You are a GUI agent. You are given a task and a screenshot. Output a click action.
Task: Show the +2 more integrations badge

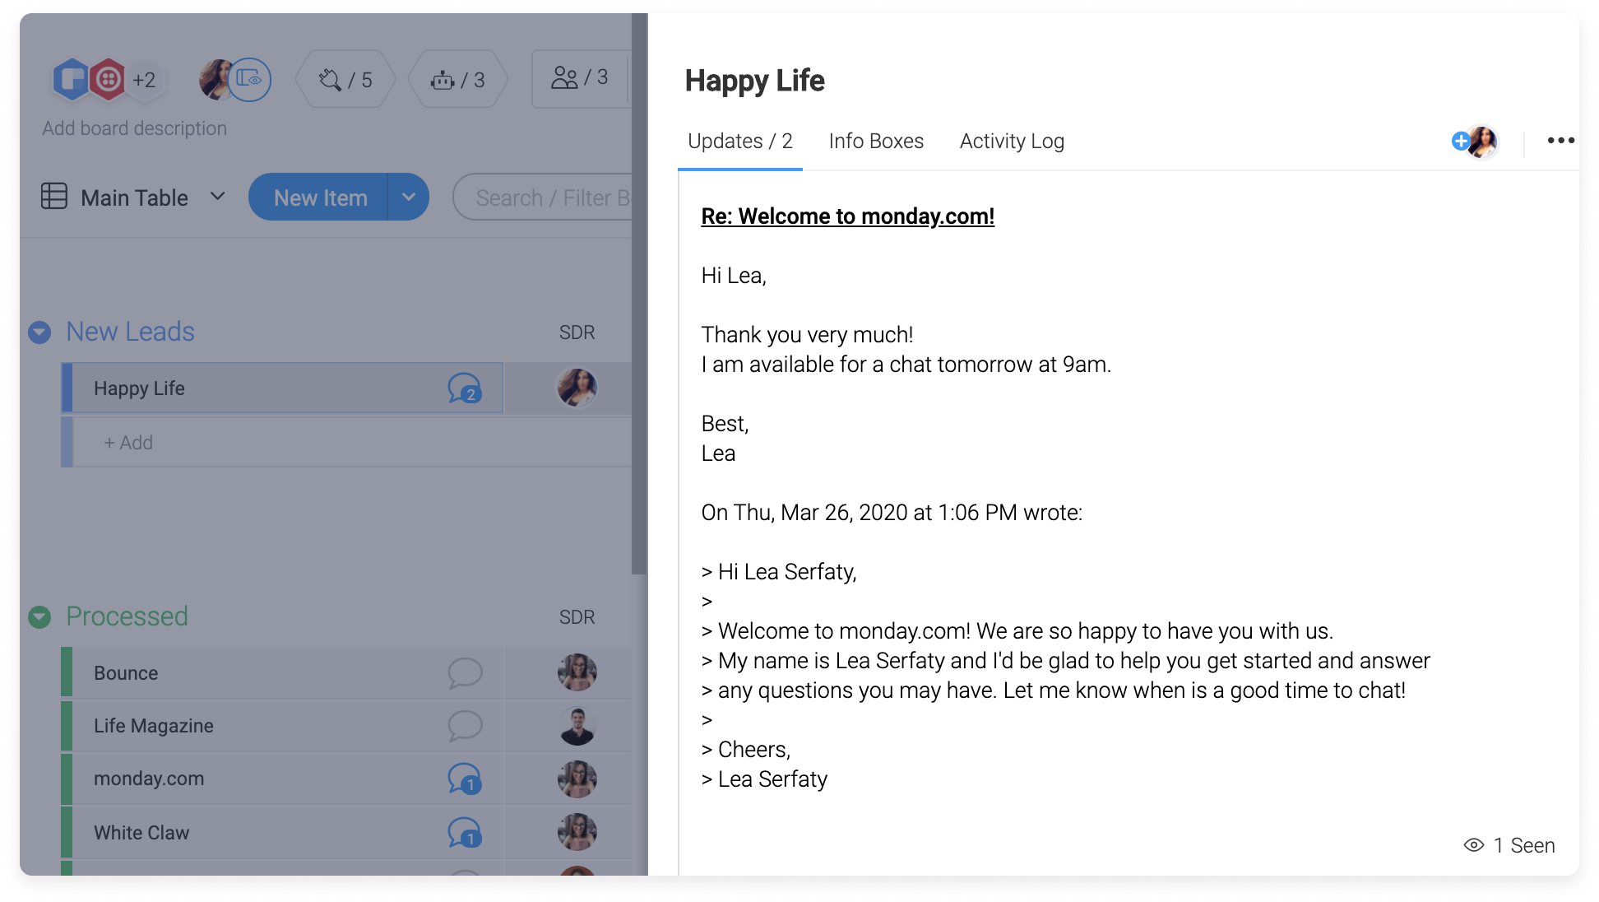point(145,80)
